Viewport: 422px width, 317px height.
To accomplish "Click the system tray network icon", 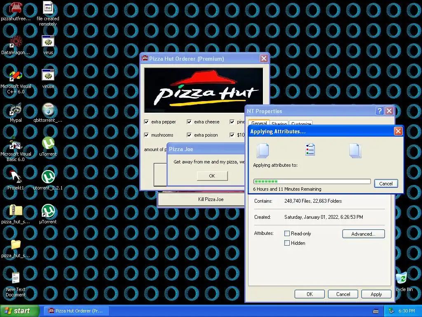I will pyautogui.click(x=392, y=311).
